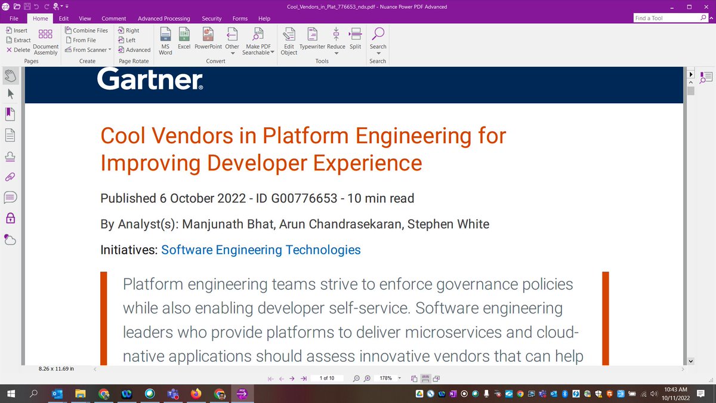
Task: Open Microsoft Teams from the taskbar
Action: click(x=173, y=394)
